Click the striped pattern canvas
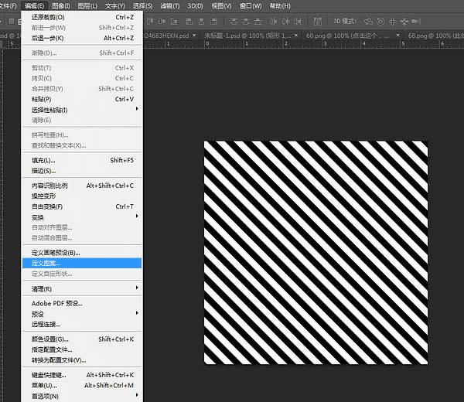The width and height of the screenshot is (464, 402). (x=316, y=252)
